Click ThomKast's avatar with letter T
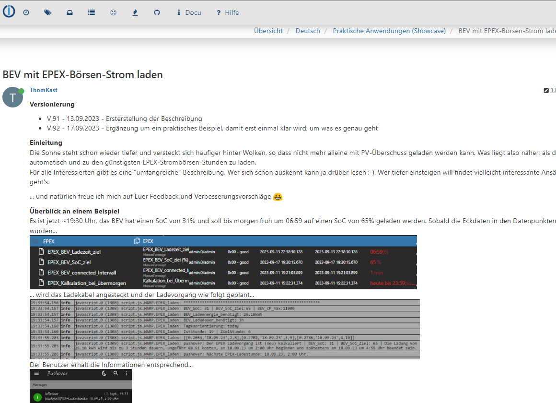Viewport: 556px width, 403px height. point(12,97)
